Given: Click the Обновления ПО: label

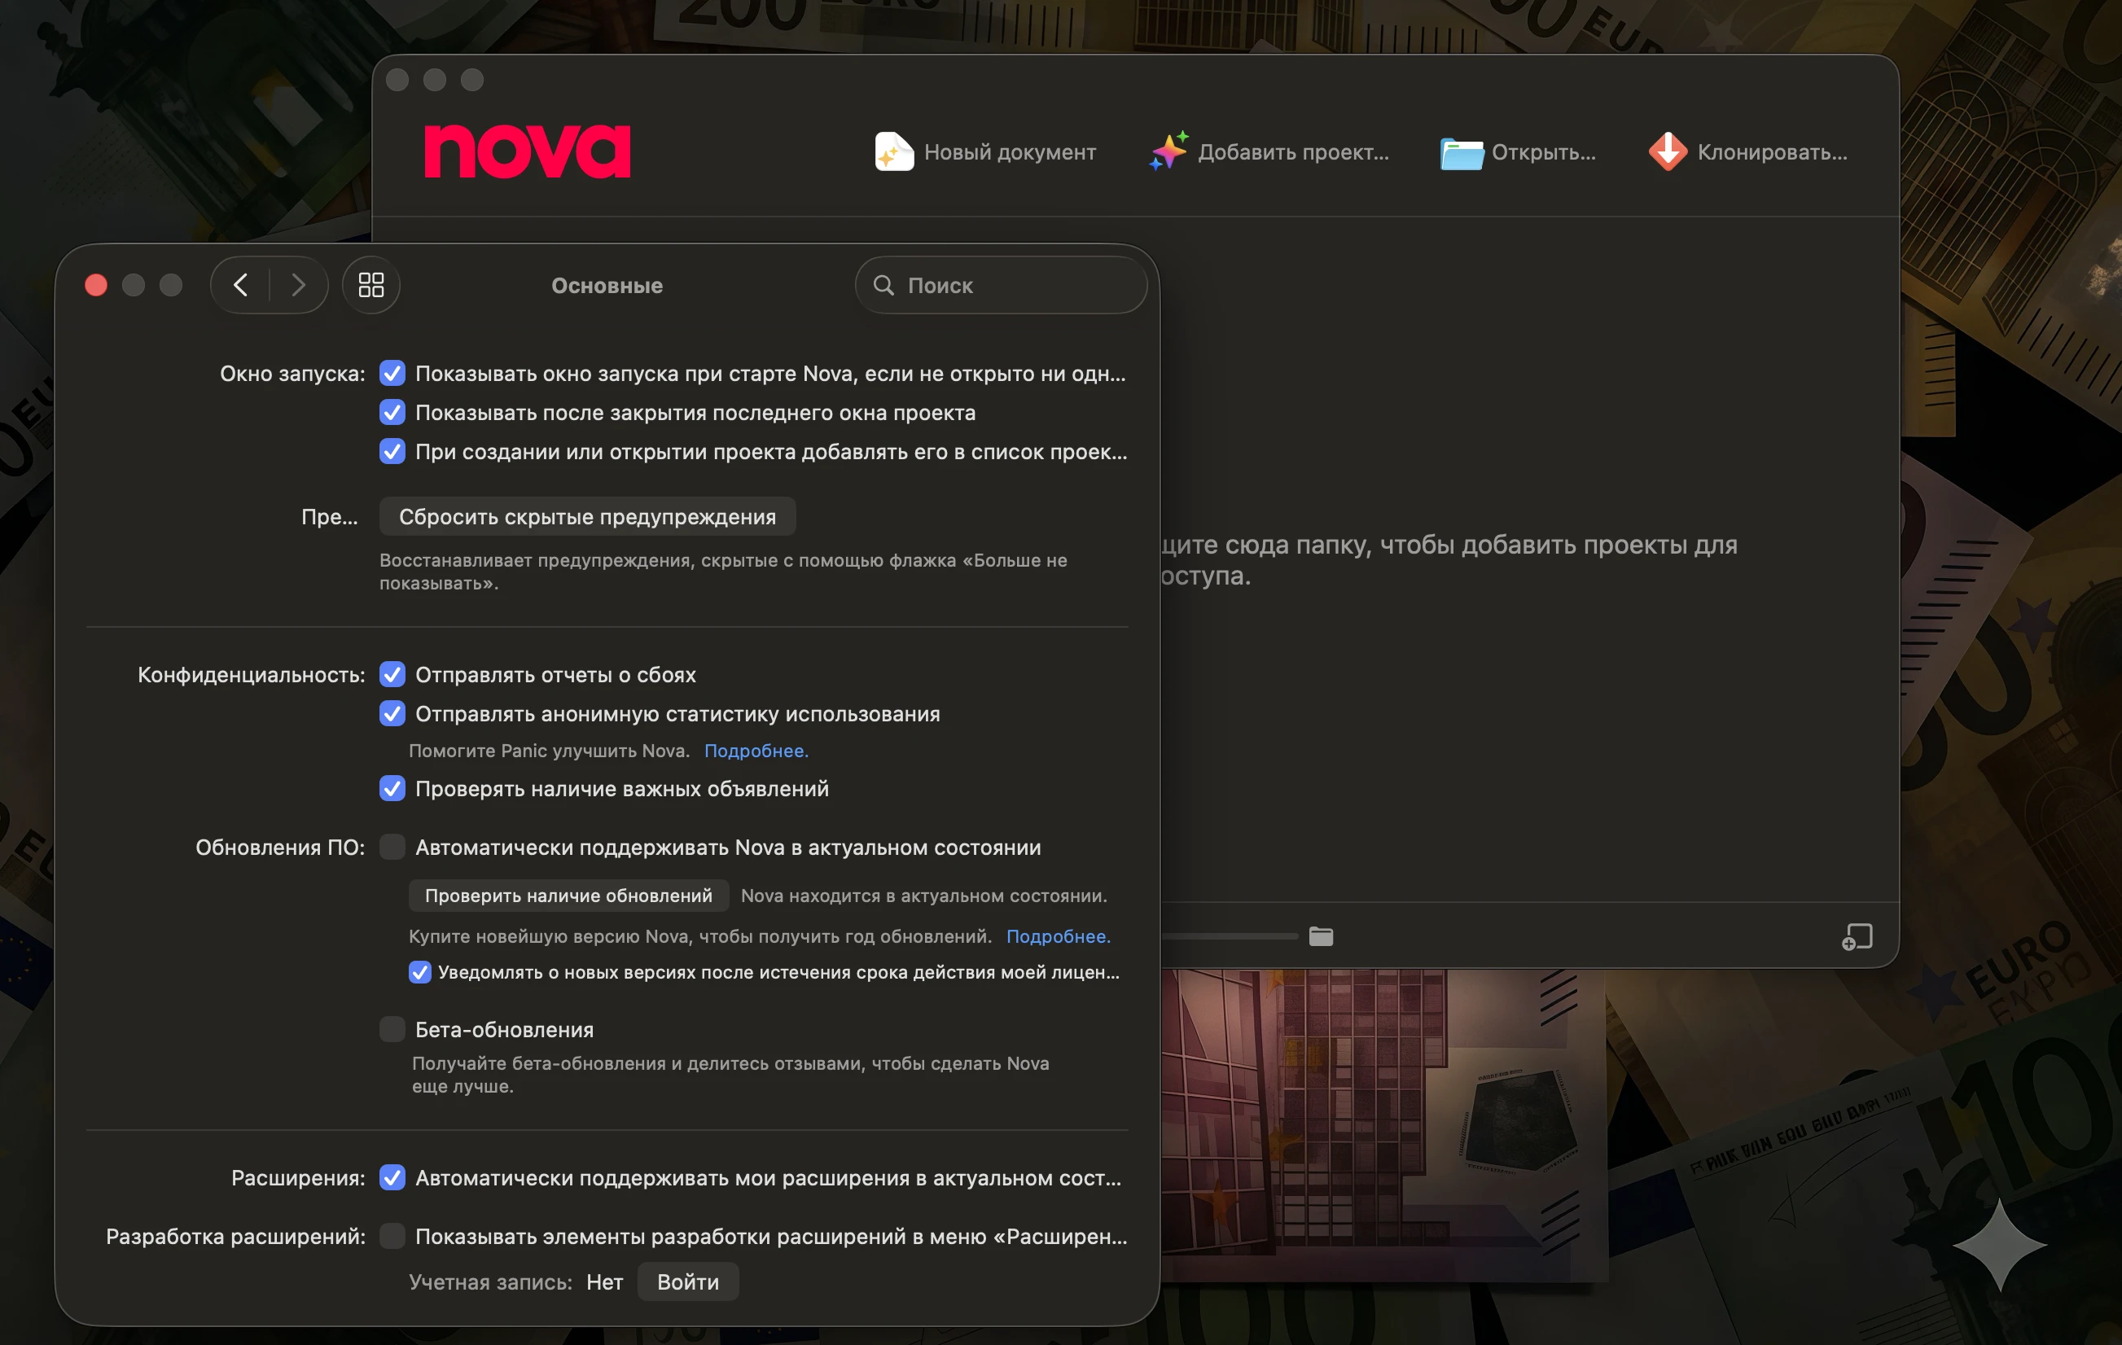Looking at the screenshot, I should 280,847.
